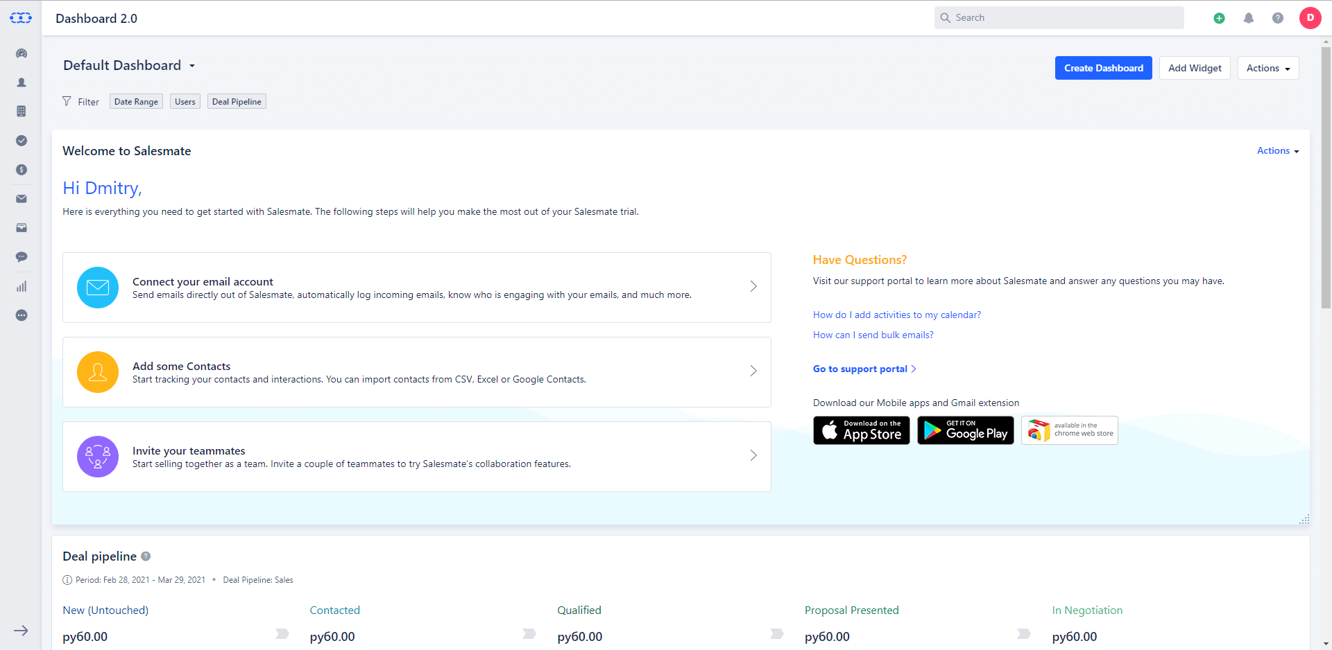Open the Actions dropdown near Add Widget
Viewport: 1332px width, 650px height.
click(x=1267, y=68)
